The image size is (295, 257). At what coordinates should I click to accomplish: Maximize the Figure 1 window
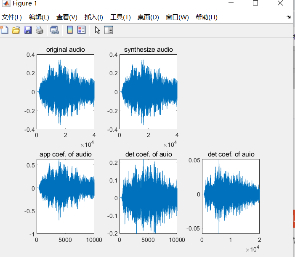click(255, 3)
